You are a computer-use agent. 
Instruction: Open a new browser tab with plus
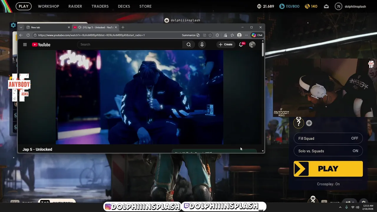[x=123, y=27]
